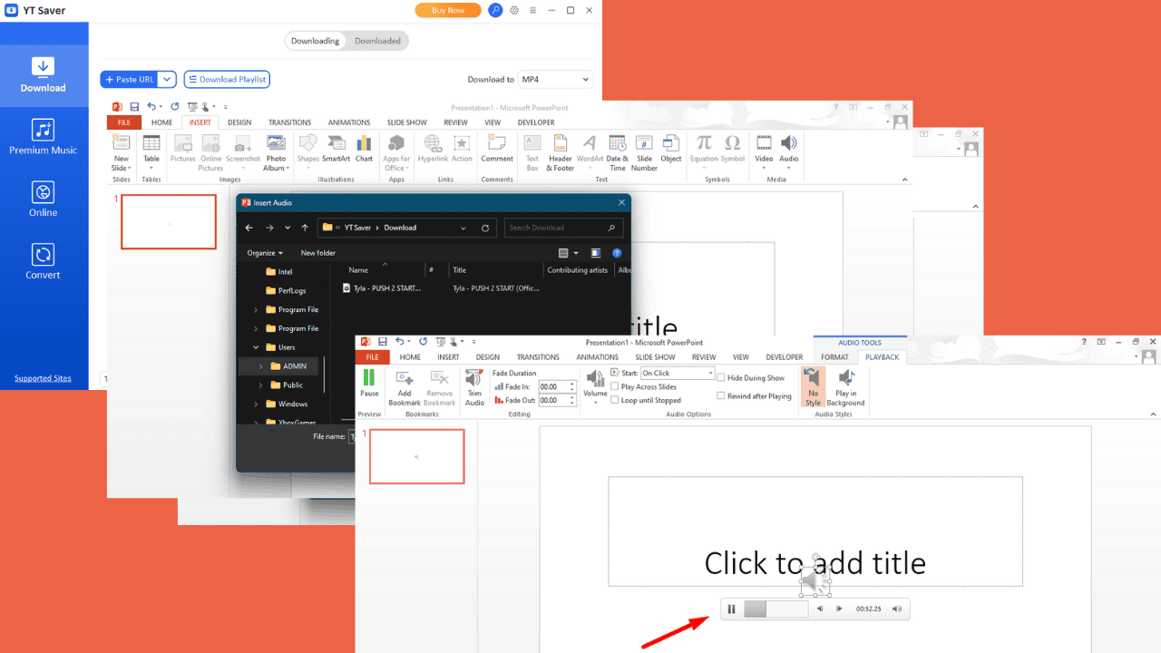
Task: Collapse the Users folder in the tree
Action: pyautogui.click(x=257, y=347)
